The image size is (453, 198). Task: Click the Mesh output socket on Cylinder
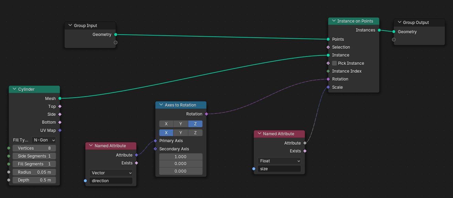(60, 98)
